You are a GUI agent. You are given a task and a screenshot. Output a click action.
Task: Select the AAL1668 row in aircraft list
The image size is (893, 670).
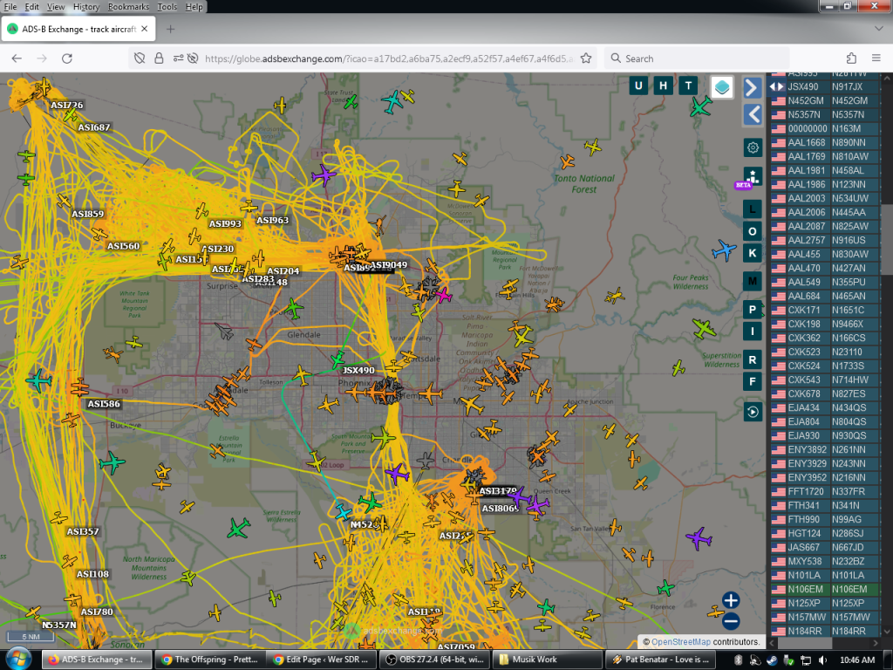(x=824, y=142)
